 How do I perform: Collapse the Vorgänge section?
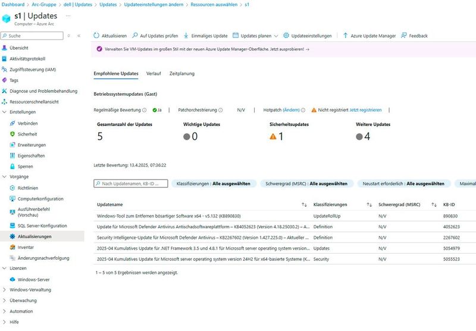(4, 176)
